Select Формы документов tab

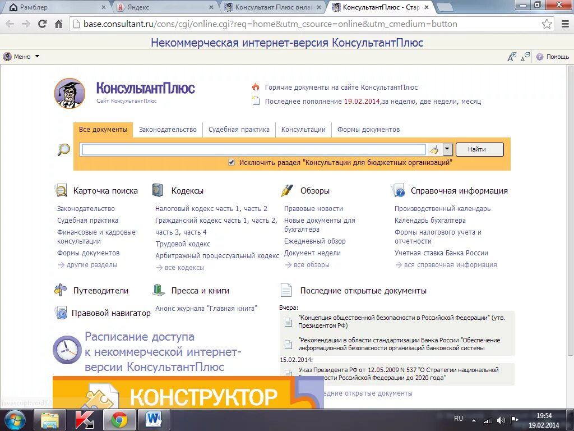[x=368, y=130]
